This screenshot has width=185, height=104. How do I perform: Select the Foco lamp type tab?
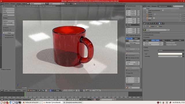(x=163, y=40)
